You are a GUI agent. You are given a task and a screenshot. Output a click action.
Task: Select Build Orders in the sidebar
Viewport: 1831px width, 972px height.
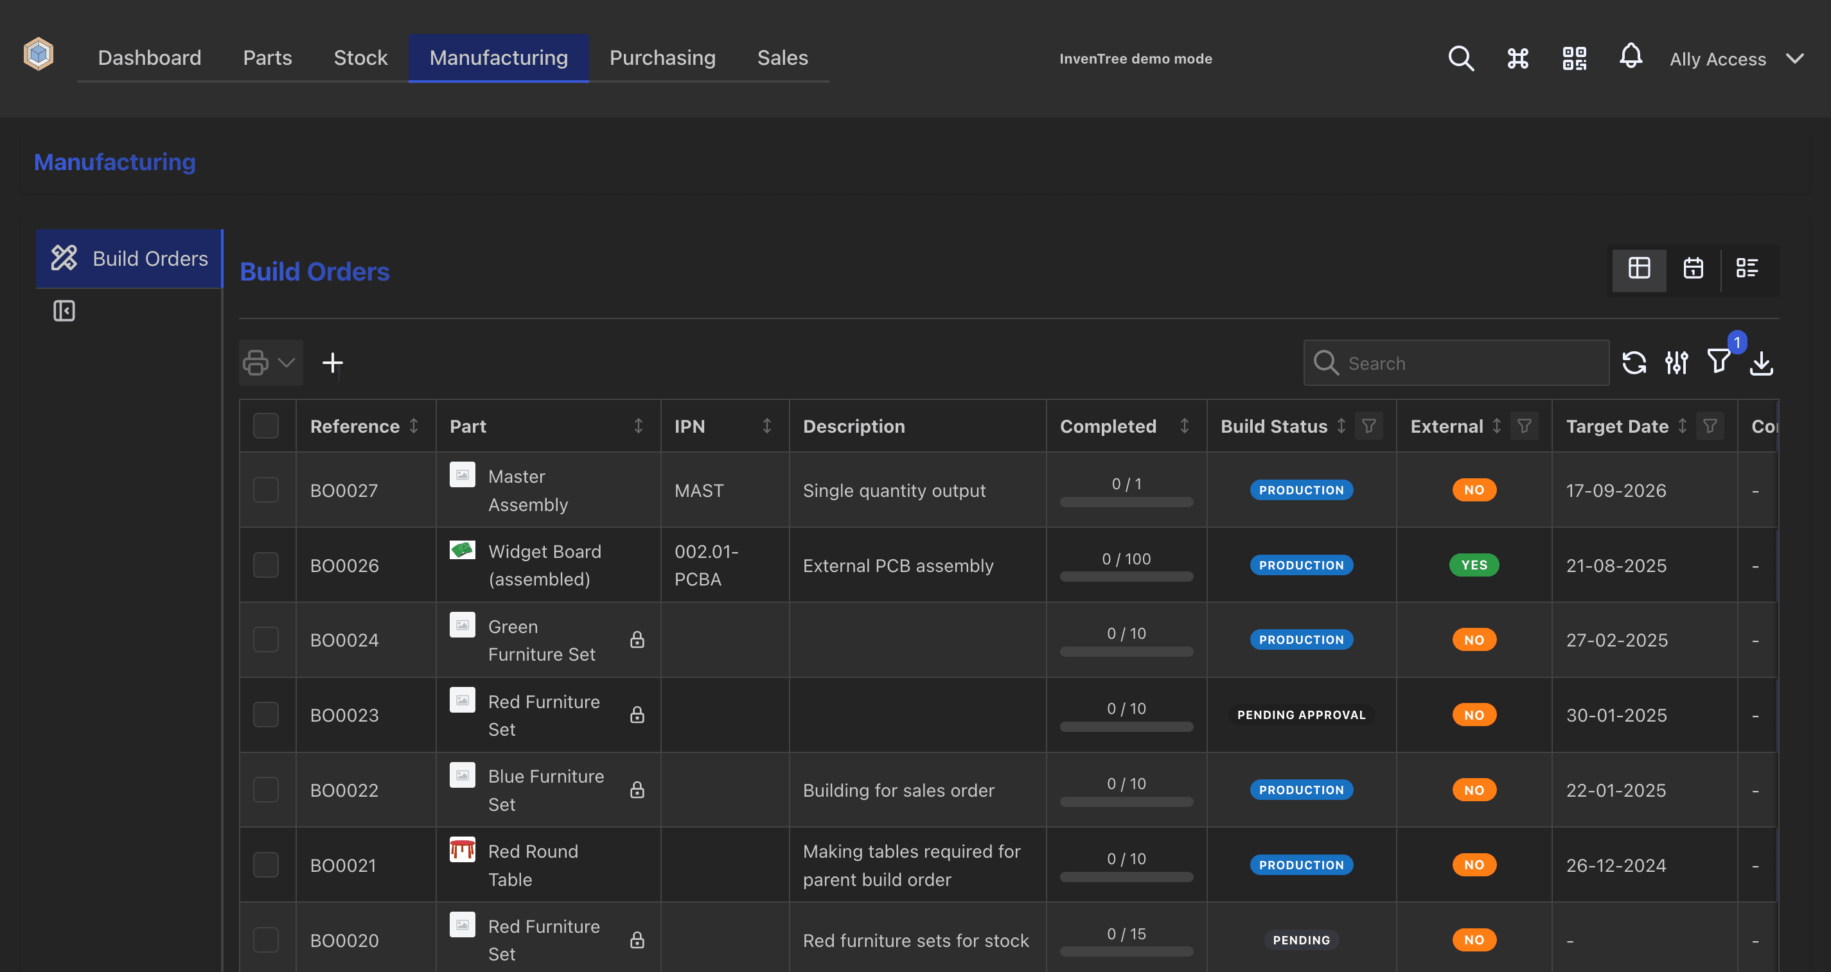tap(129, 259)
